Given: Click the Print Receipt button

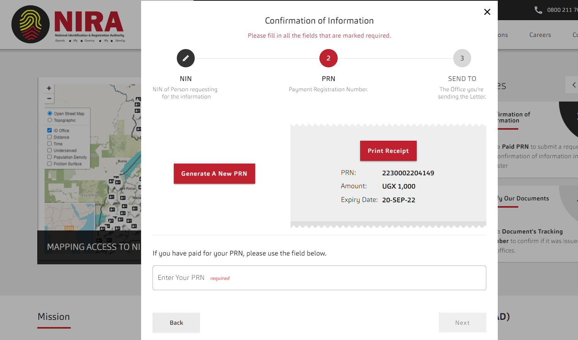Looking at the screenshot, I should (388, 151).
